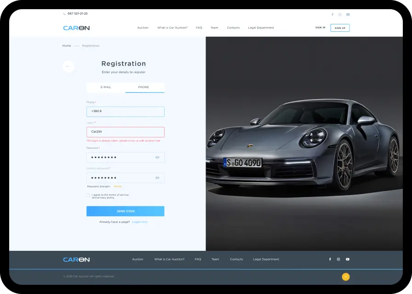Screen dimensions: 412x294
Task: Click the CARON logo in the footer
Action: click(x=76, y=260)
